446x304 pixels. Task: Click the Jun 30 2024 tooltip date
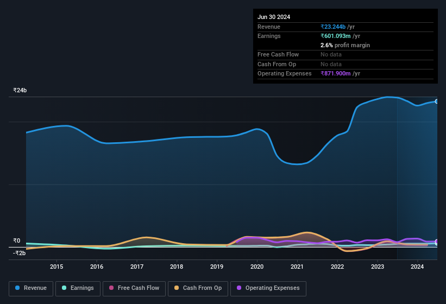tap(274, 17)
